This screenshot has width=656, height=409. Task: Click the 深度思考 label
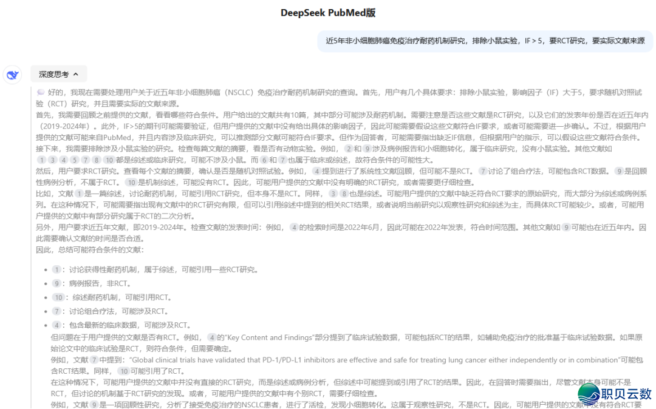[x=53, y=73]
